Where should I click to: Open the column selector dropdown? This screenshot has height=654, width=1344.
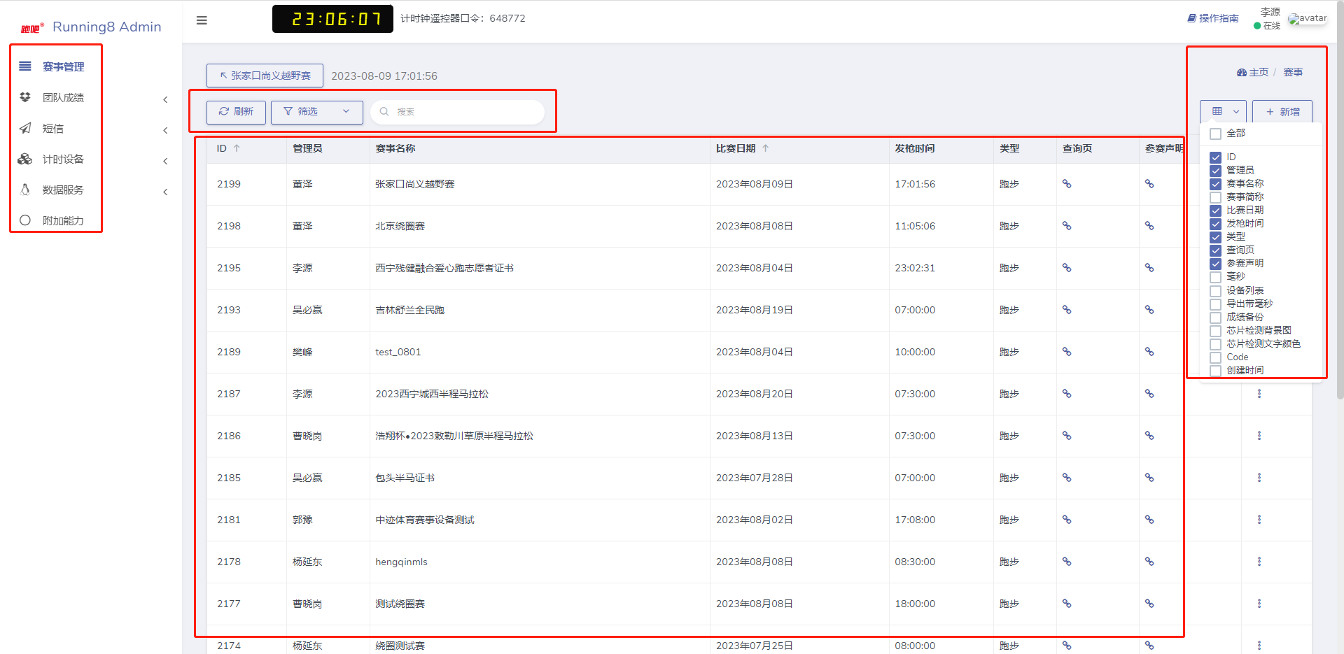tap(1223, 111)
